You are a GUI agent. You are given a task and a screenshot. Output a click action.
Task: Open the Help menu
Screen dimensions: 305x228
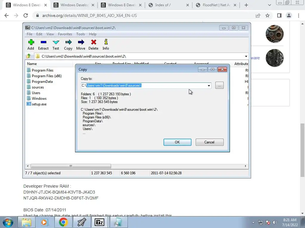(93, 34)
